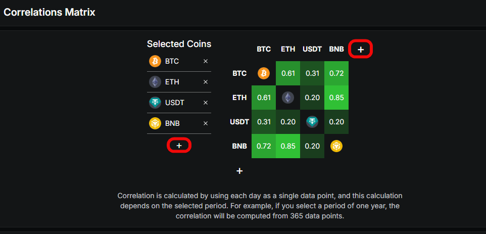This screenshot has width=486, height=234.
Task: Add a new row below the BNB row label
Action: [x=239, y=171]
